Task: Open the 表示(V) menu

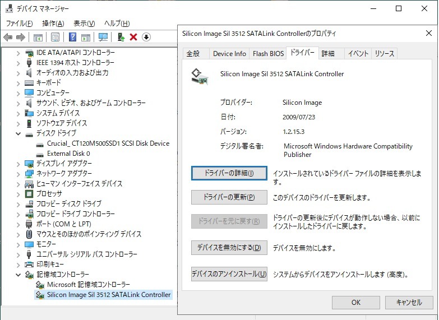Action: 84,23
